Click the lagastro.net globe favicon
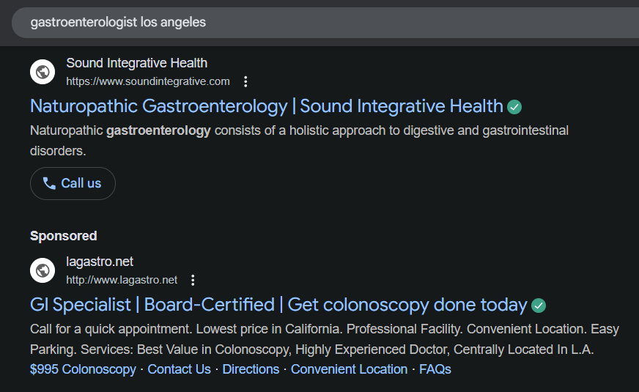Image resolution: width=639 pixels, height=392 pixels. pos(43,270)
